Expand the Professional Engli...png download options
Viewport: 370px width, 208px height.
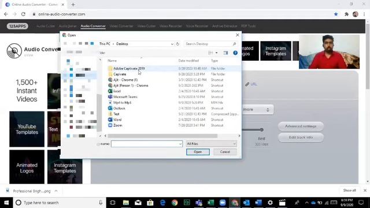coord(56,191)
